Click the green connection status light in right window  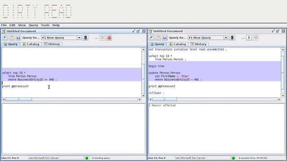click(x=233, y=158)
